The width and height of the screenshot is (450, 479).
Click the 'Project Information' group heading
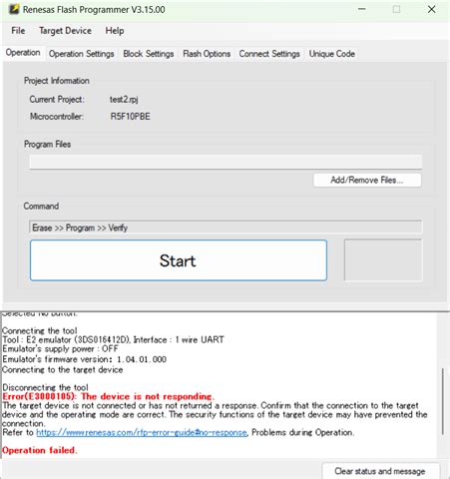coord(57,81)
